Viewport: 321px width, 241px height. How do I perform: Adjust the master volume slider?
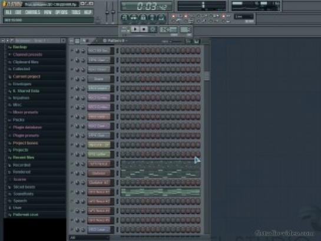(107, 12)
